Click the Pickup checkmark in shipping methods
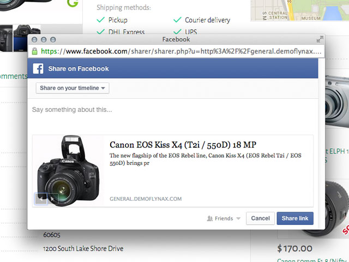The image size is (349, 262). 100,20
